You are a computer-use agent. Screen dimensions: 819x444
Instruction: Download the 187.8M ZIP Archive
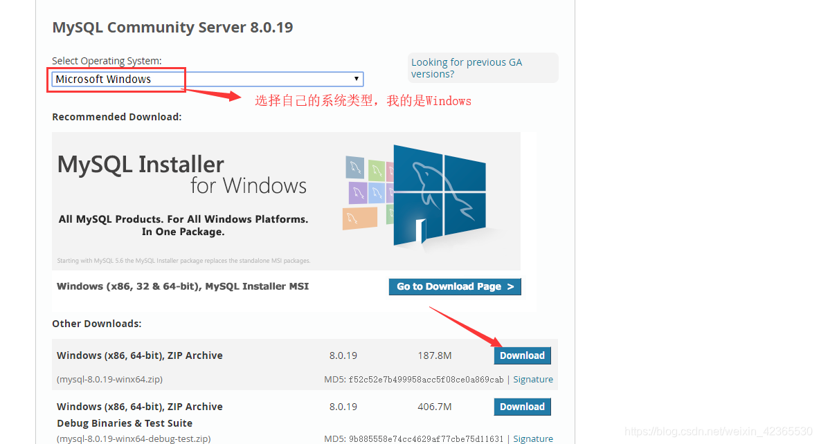coord(522,355)
